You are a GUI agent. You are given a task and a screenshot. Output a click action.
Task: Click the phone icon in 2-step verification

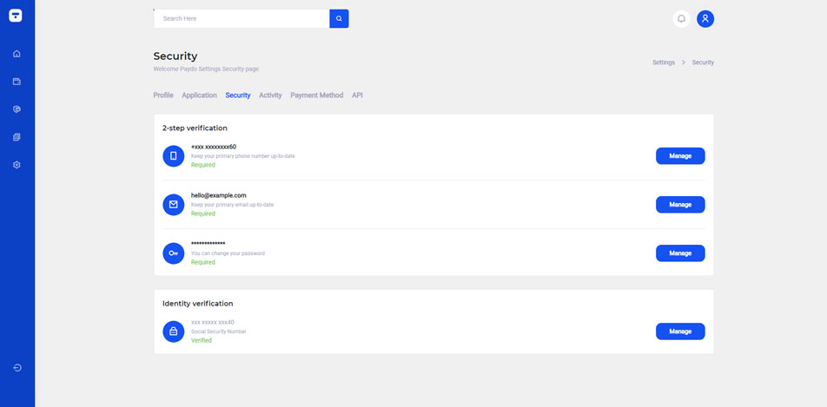(x=173, y=156)
